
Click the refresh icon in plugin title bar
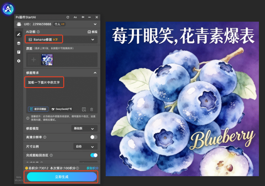click(x=68, y=17)
